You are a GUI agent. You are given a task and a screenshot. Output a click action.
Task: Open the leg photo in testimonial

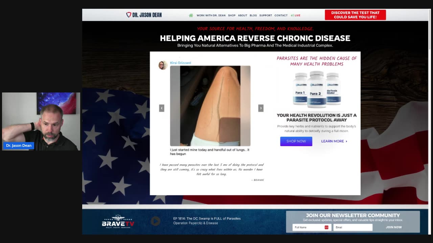pos(210,106)
